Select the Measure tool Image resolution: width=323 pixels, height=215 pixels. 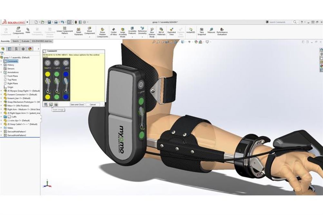[211, 31]
